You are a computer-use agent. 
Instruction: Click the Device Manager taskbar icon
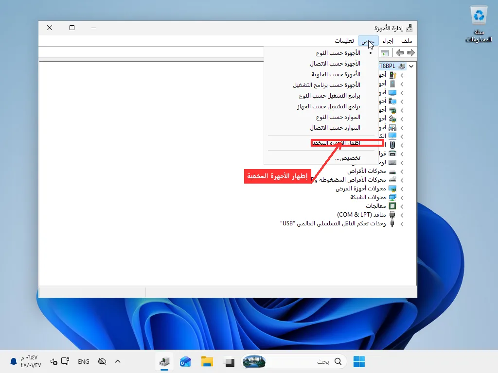tap(164, 361)
